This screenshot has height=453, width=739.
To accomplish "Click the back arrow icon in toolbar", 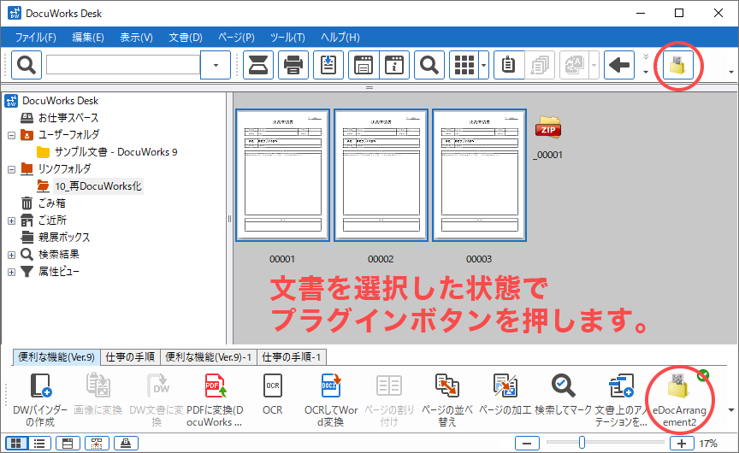I will click(x=618, y=64).
